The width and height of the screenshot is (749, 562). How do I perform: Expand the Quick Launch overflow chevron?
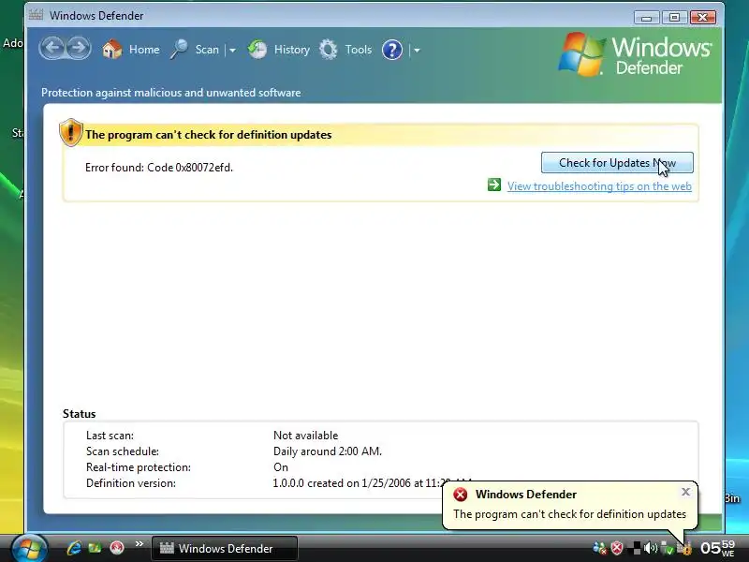[139, 544]
